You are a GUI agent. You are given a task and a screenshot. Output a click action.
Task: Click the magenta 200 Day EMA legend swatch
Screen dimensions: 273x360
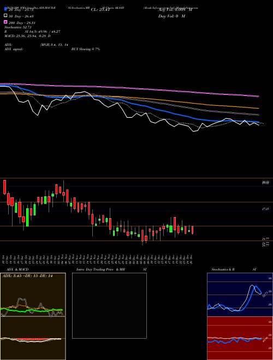(x=5, y=22)
